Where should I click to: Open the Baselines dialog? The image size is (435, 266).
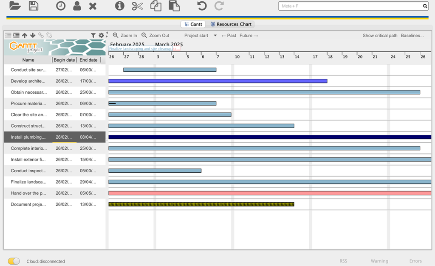point(412,35)
